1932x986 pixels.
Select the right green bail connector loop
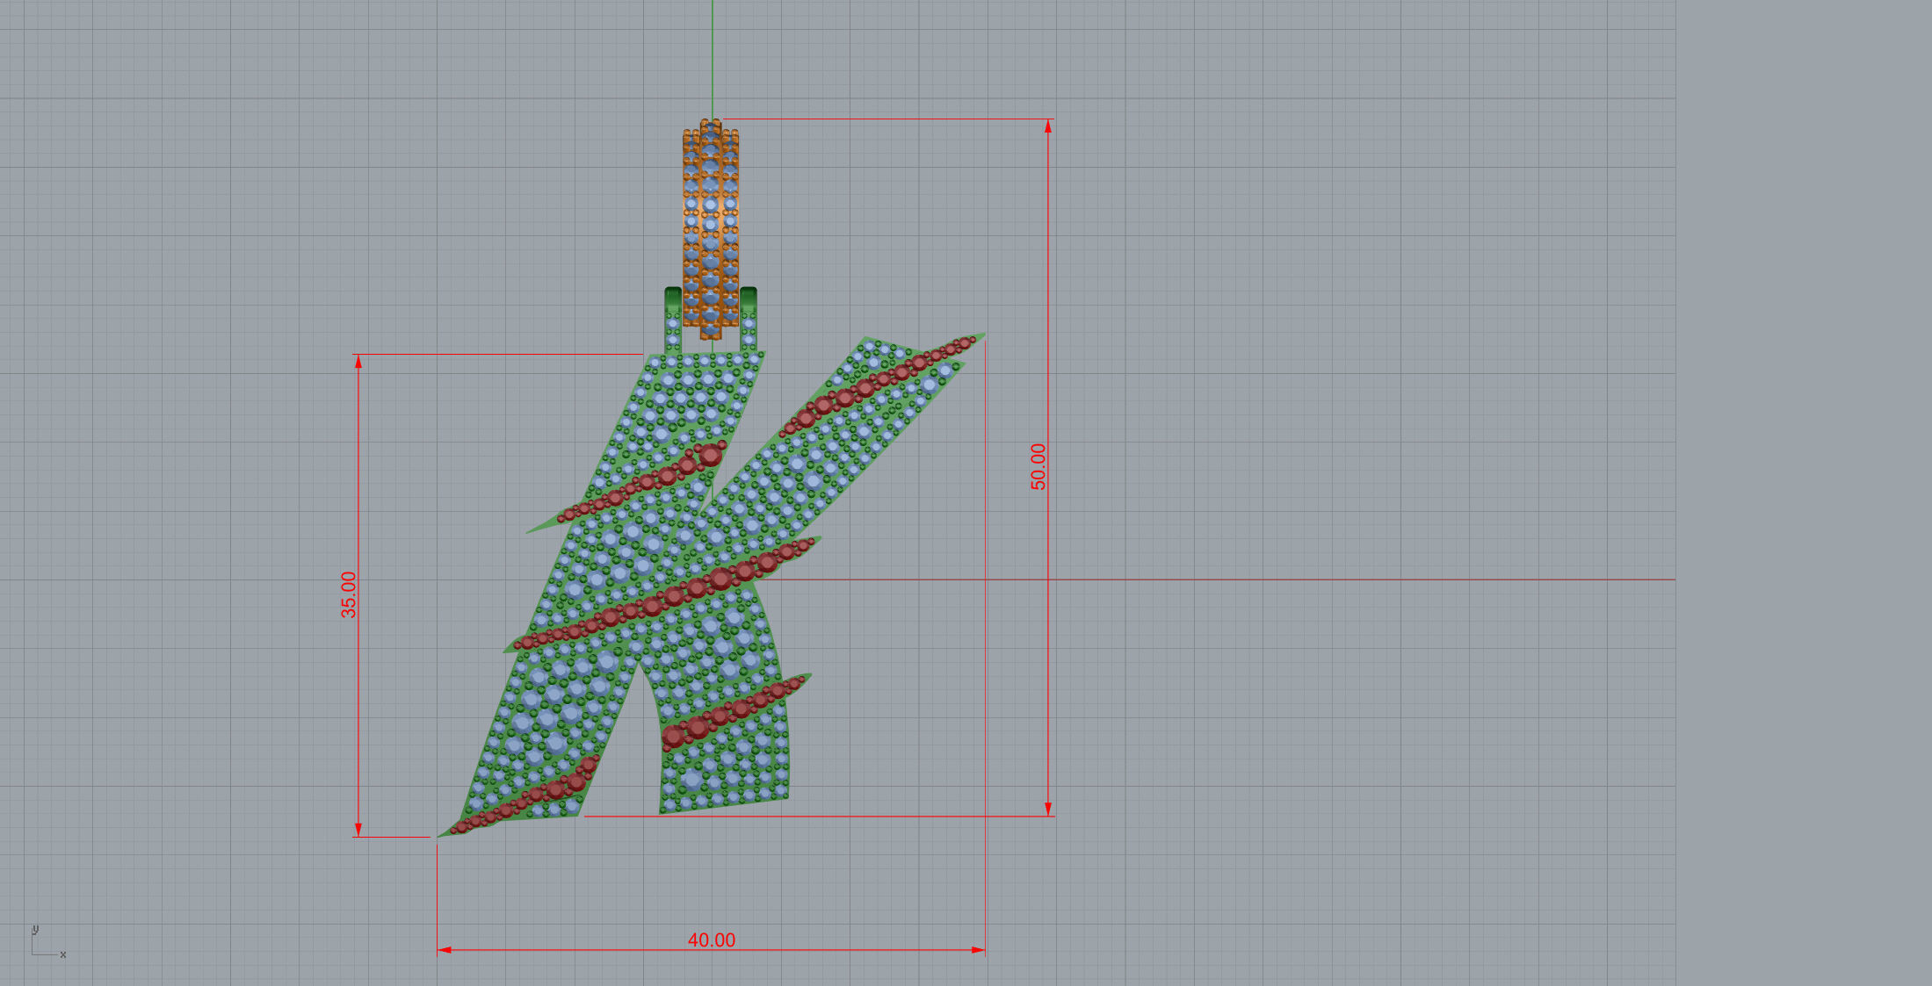pyautogui.click(x=749, y=320)
